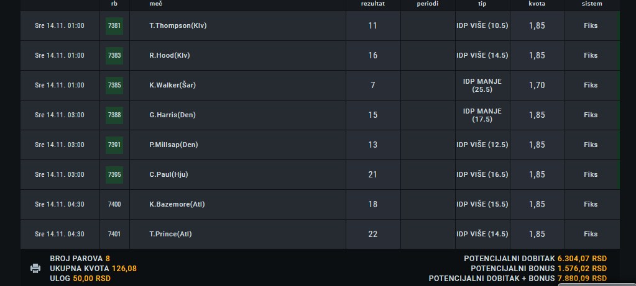Open the T.Thompson(Klv) match entry

(x=178, y=25)
